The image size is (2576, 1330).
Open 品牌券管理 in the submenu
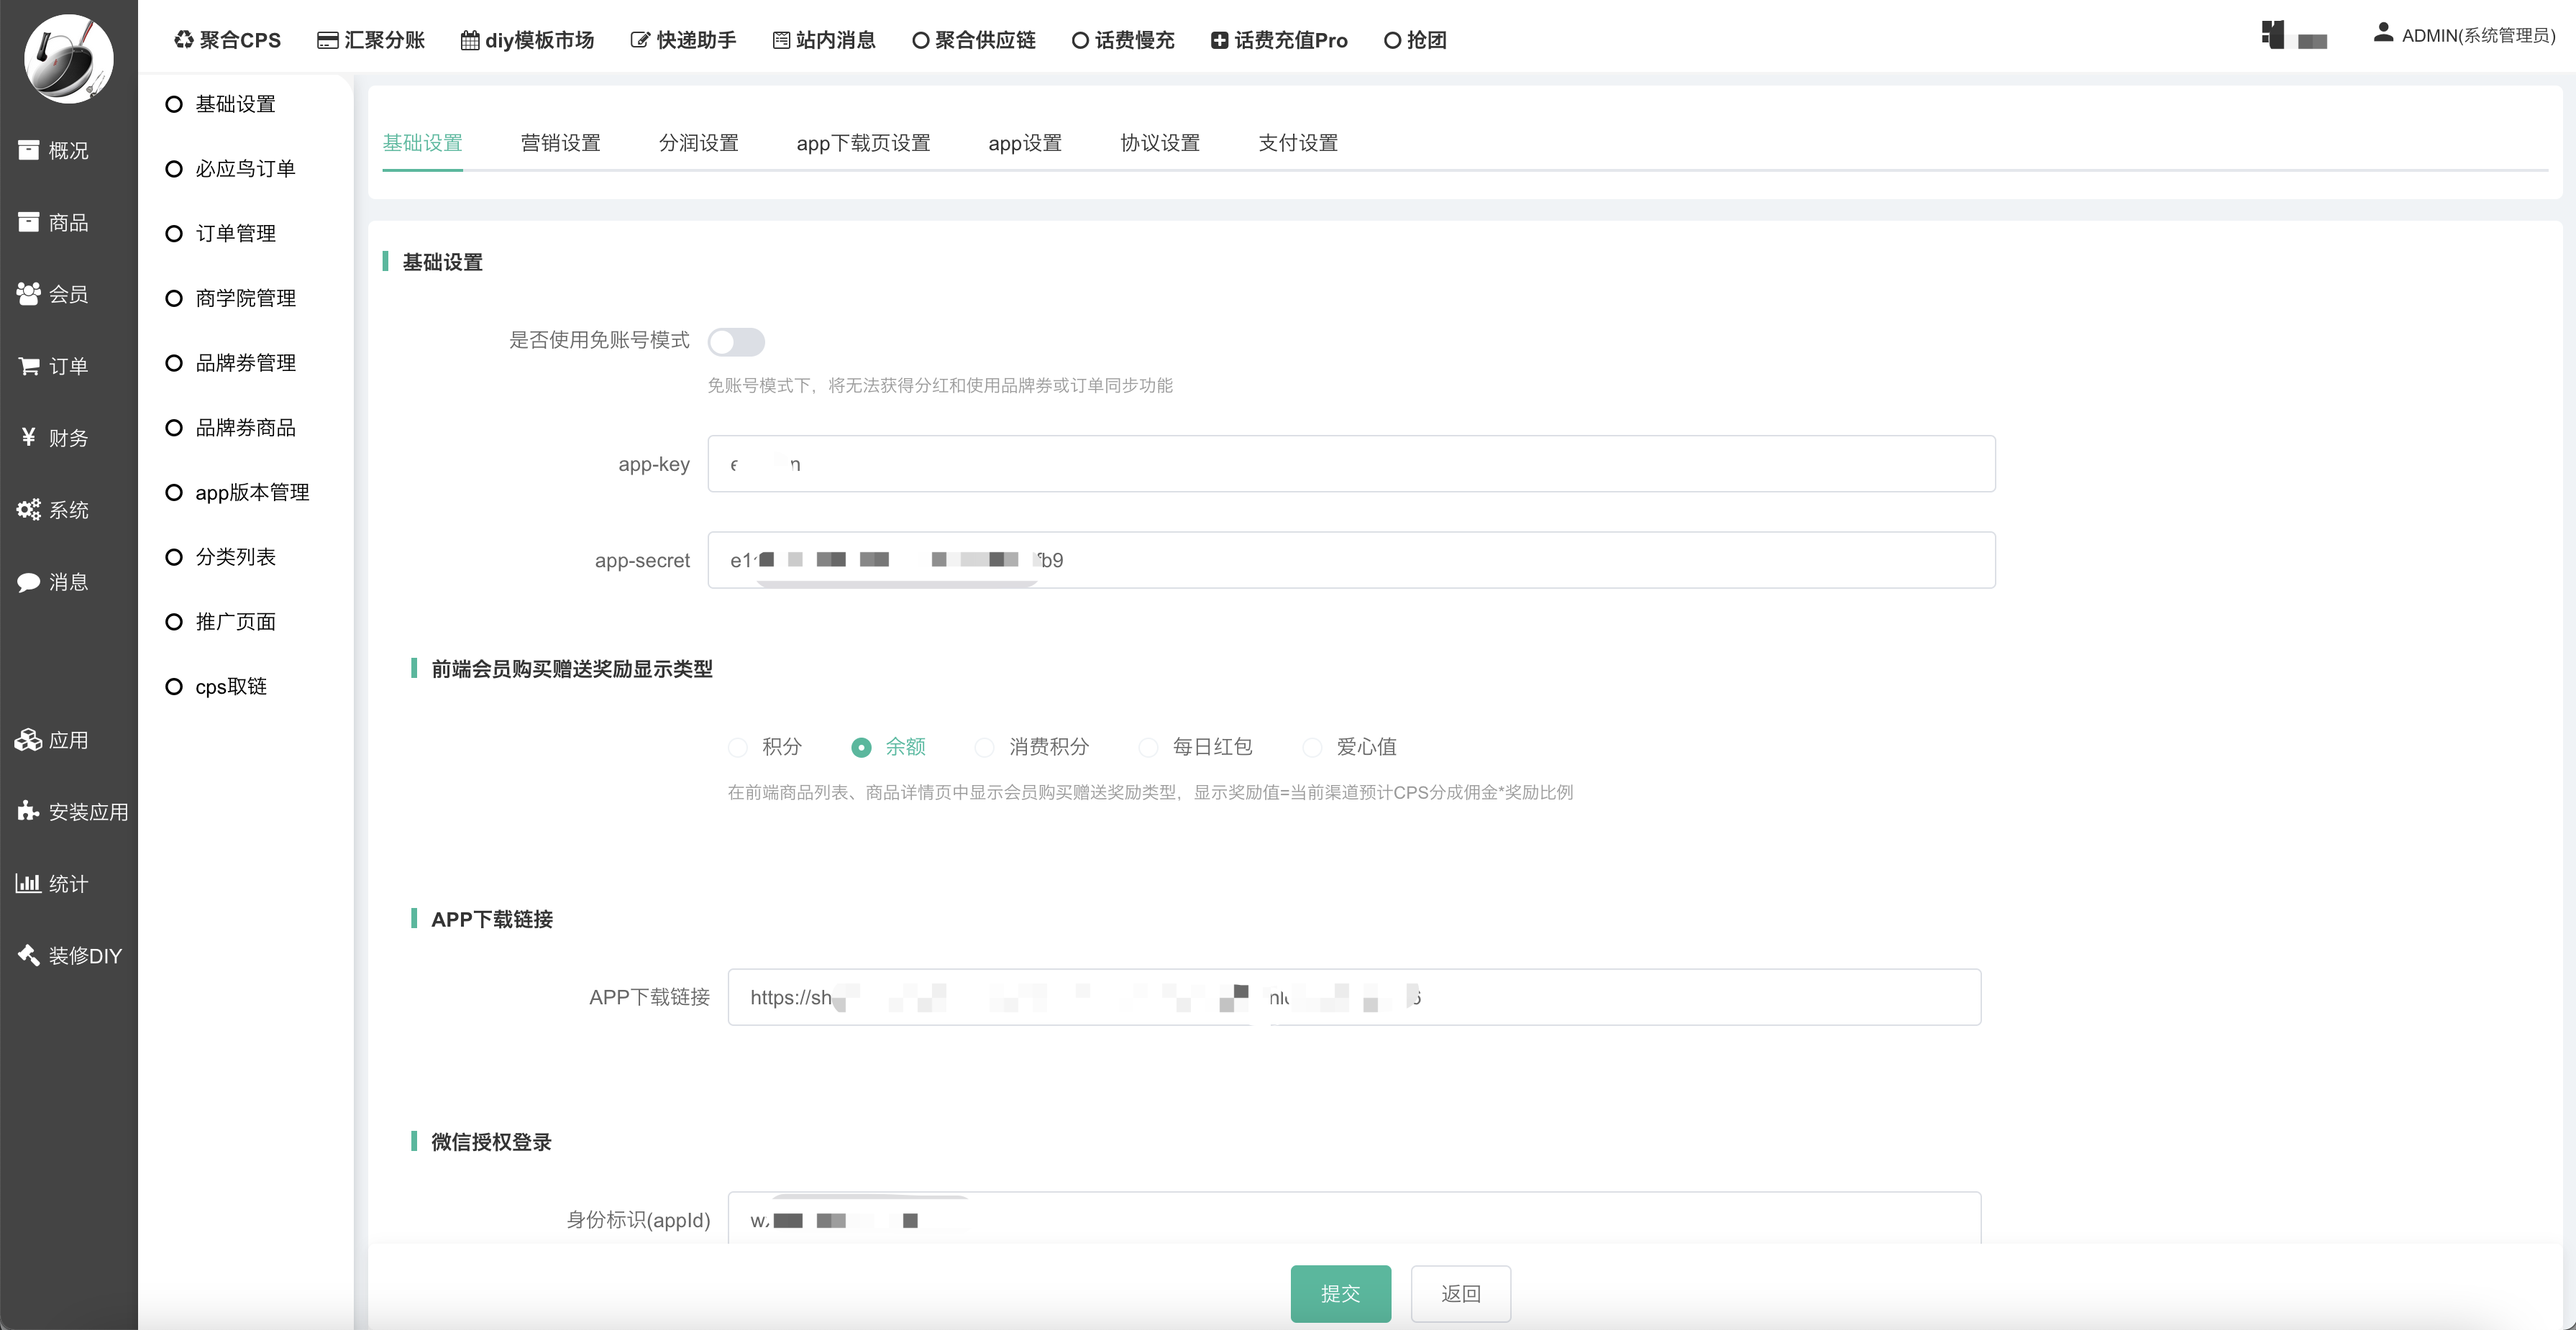(246, 363)
